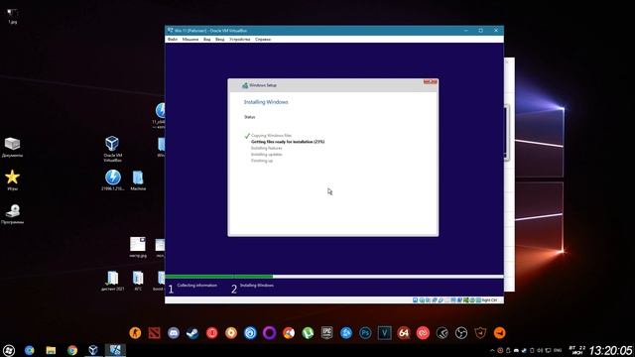Open uTorrent from the dock

pyautogui.click(x=308, y=333)
